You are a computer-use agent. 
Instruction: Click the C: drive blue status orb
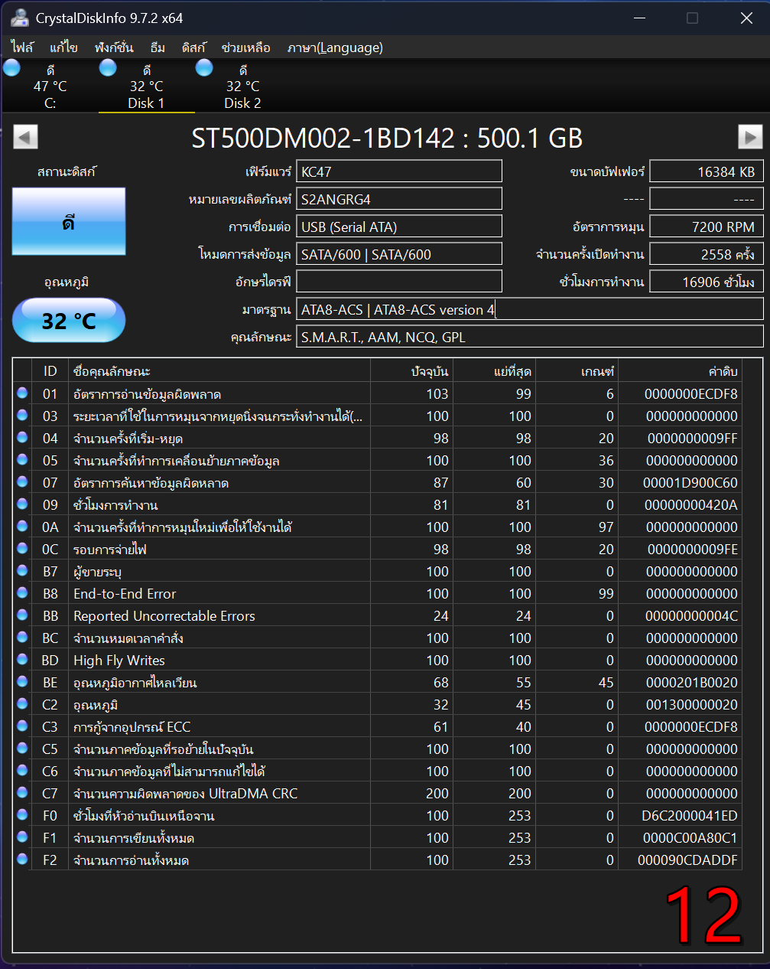pyautogui.click(x=12, y=68)
